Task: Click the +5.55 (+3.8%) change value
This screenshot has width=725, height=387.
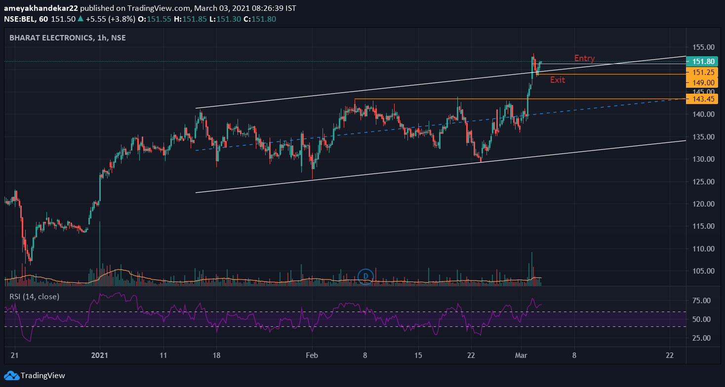Action: point(110,19)
